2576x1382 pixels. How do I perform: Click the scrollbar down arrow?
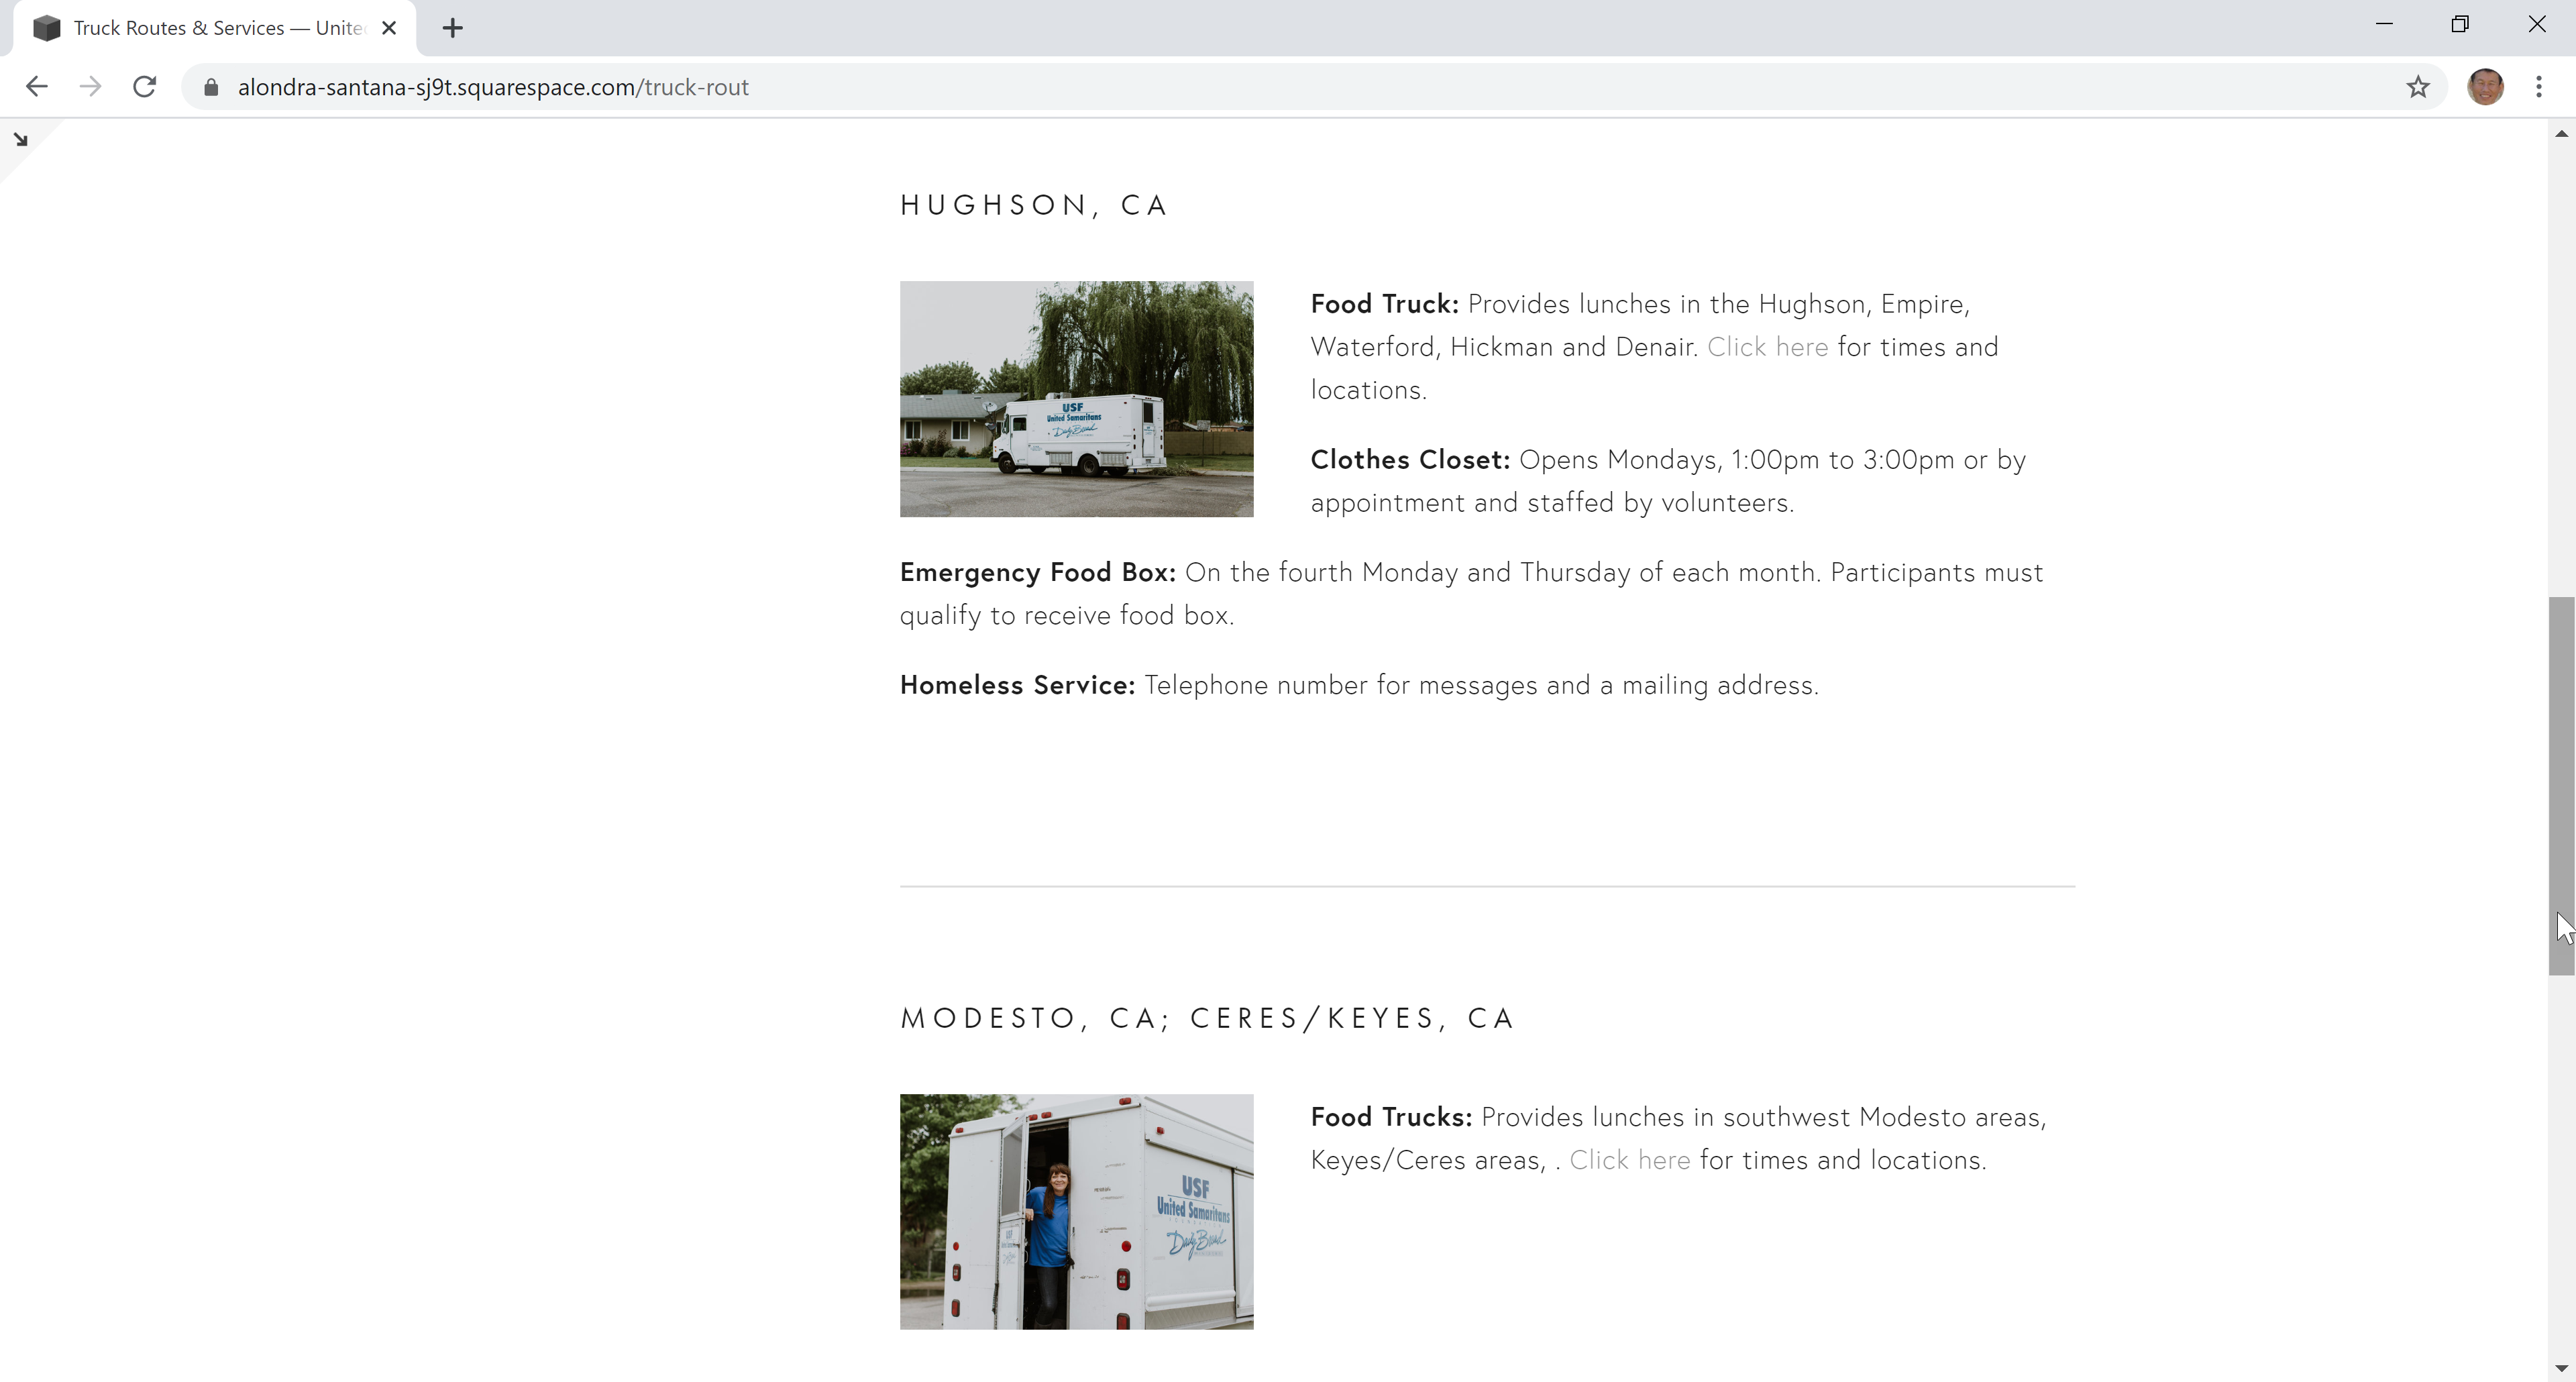[2560, 1368]
